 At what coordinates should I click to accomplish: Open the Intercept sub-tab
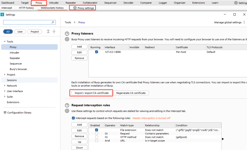click(7, 8)
